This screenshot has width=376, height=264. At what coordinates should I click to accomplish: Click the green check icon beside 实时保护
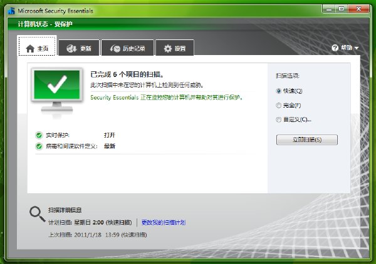pos(39,135)
